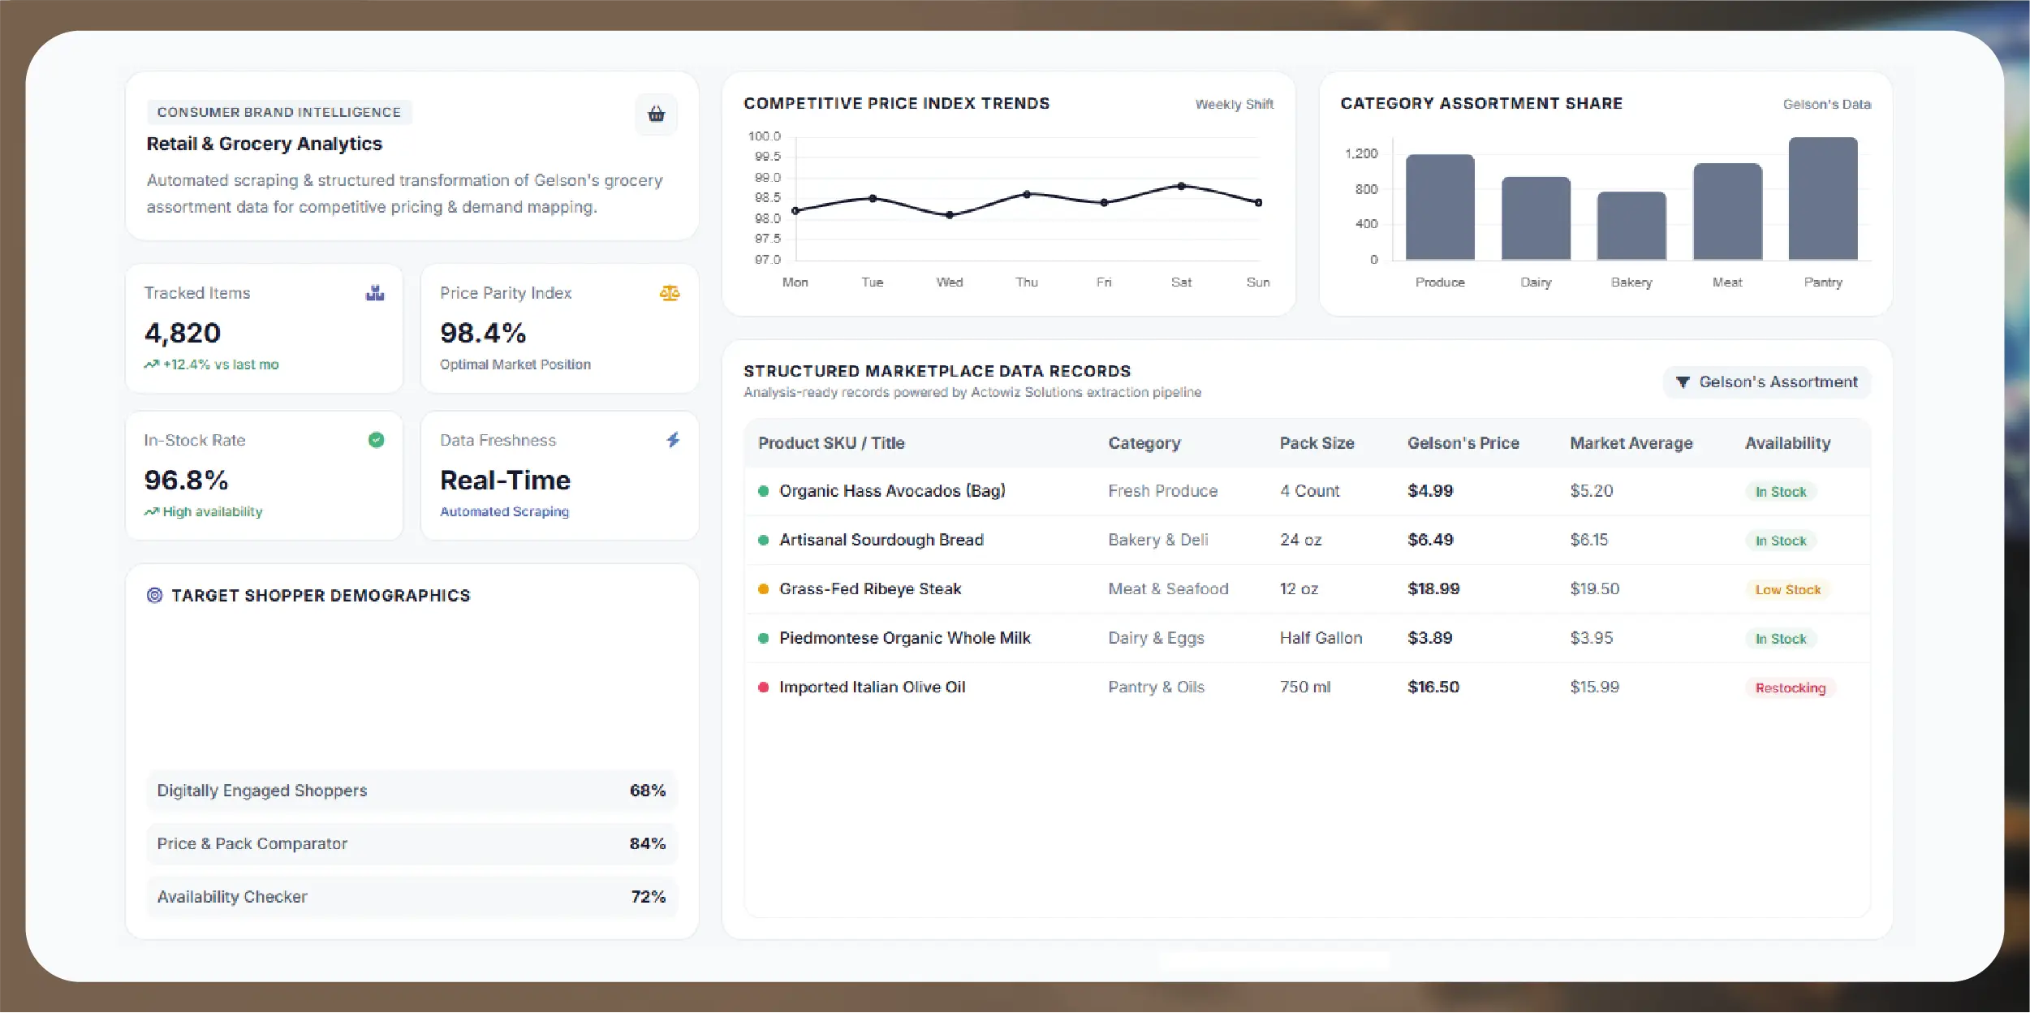Image resolution: width=2030 pixels, height=1013 pixels.
Task: Select the Availability Checker row
Action: pos(412,897)
